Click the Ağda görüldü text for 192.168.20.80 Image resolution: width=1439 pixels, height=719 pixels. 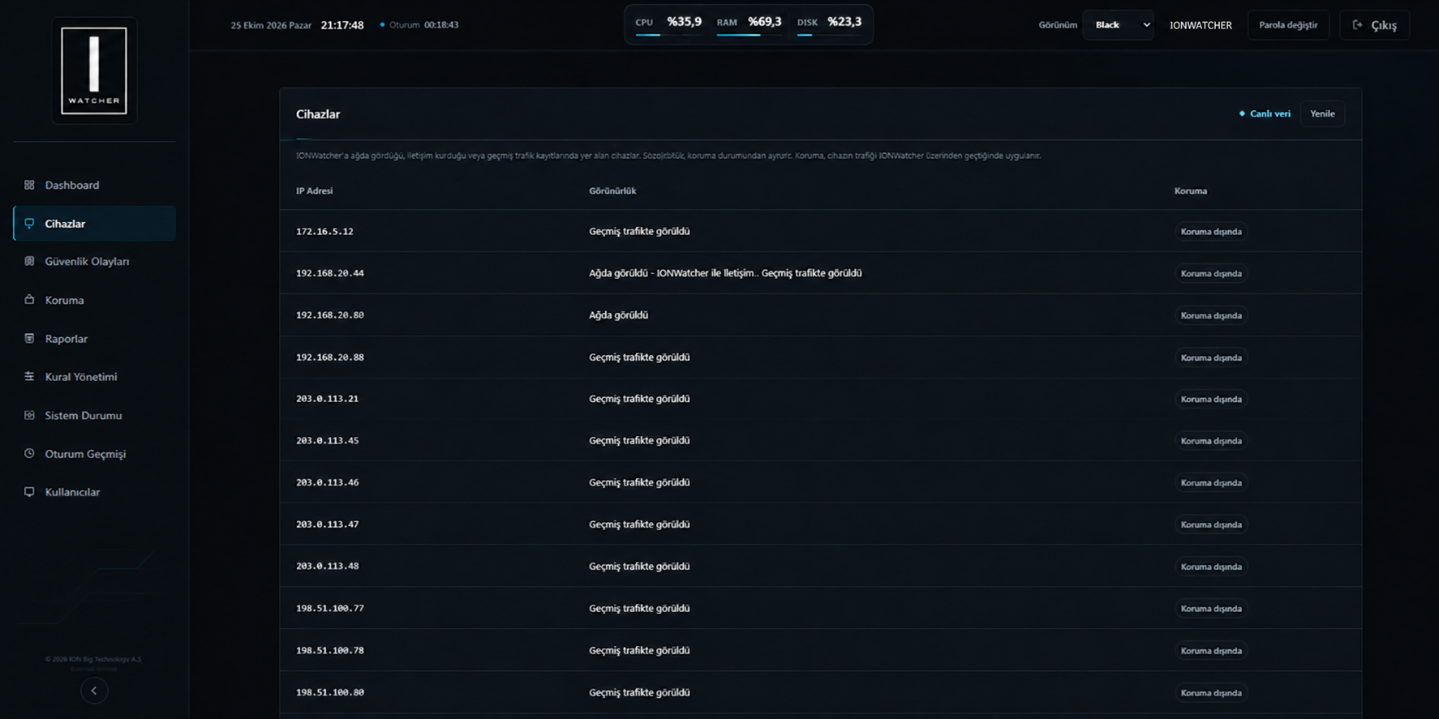618,315
